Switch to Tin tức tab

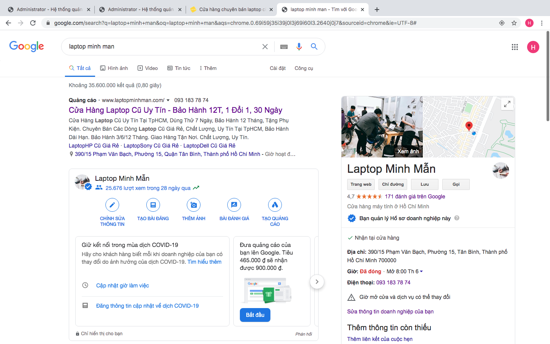point(179,68)
